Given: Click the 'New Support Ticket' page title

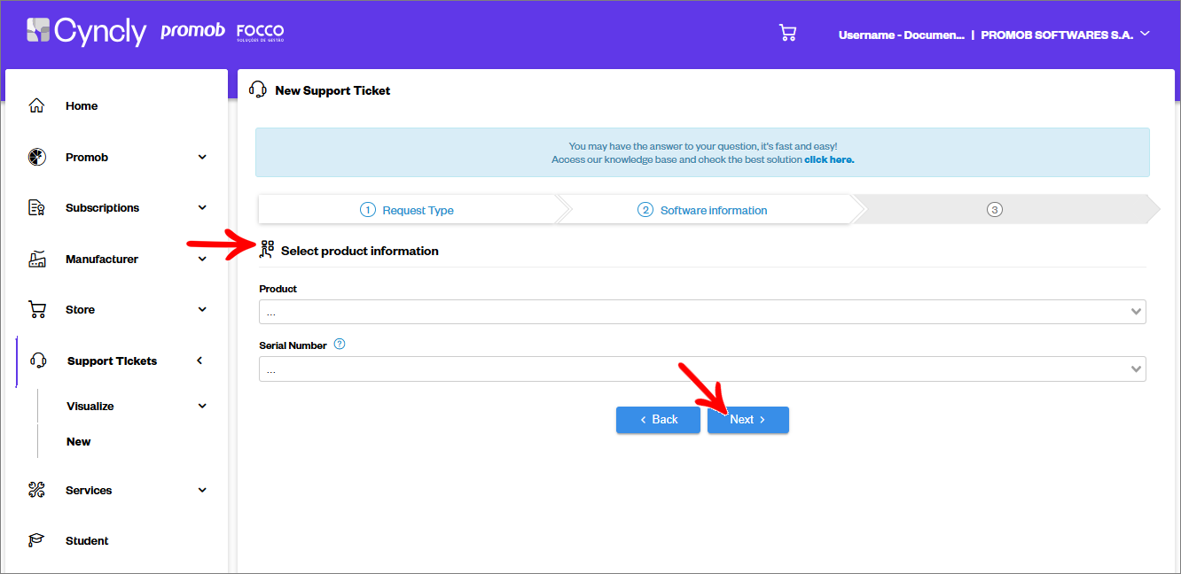Looking at the screenshot, I should click(332, 90).
